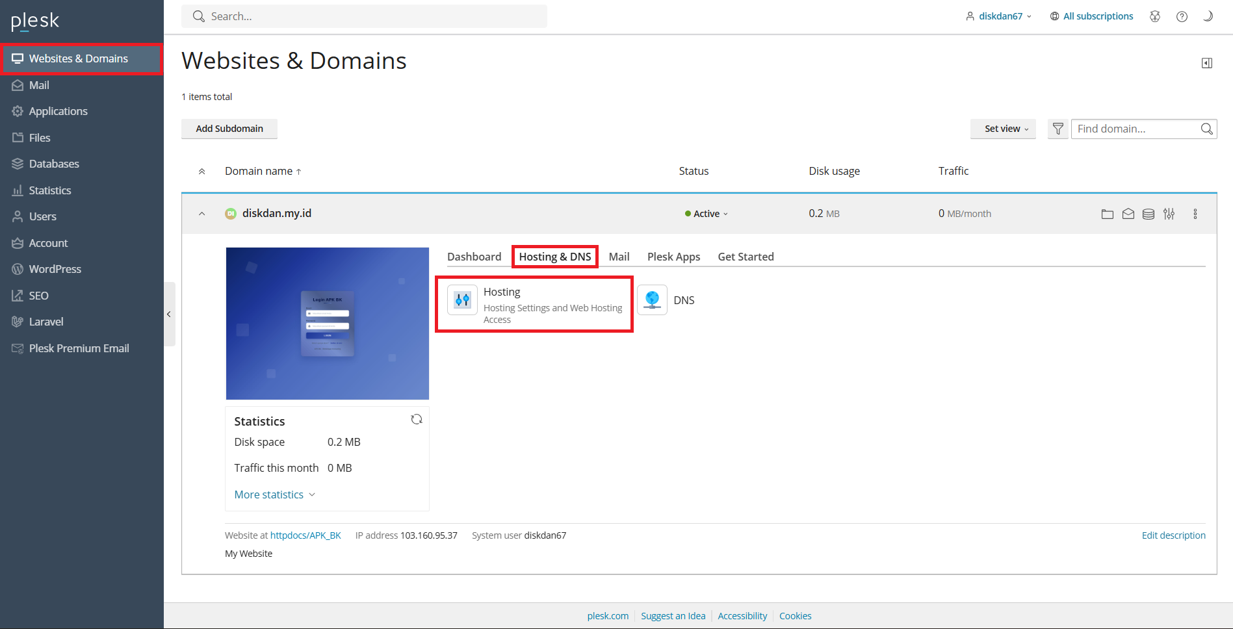Switch to the Plesk Apps tab
Viewport: 1233px width, 629px height.
[673, 257]
